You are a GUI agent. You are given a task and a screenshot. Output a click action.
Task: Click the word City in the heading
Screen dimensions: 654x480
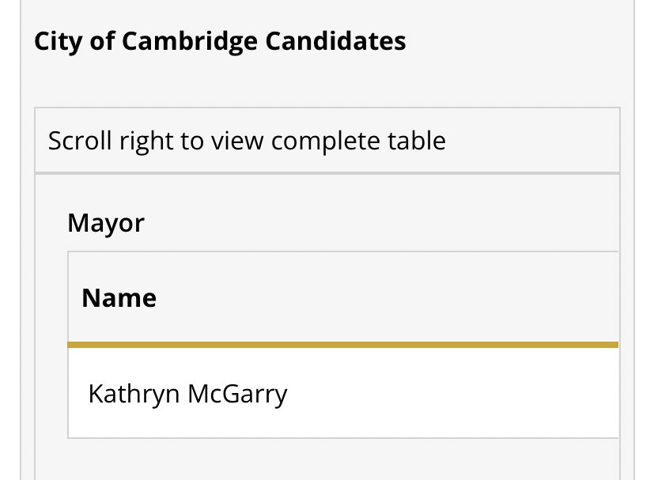(x=58, y=42)
